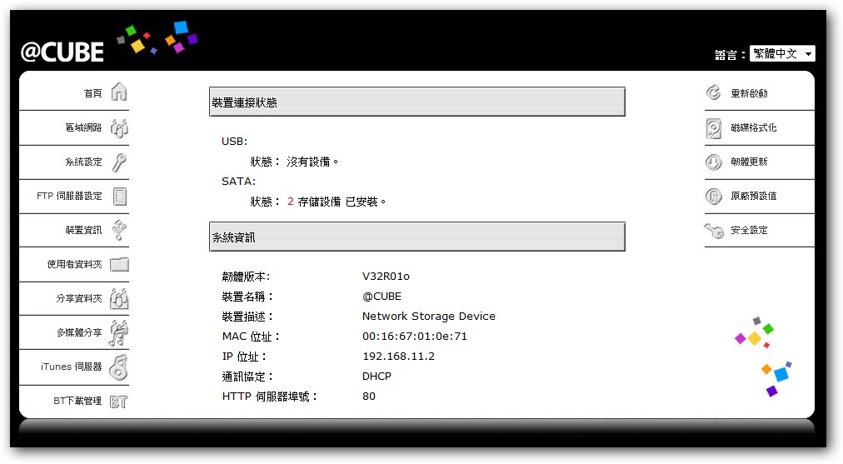The width and height of the screenshot is (843, 464).
Task: Click the restart circular arrow icon
Action: tap(713, 92)
